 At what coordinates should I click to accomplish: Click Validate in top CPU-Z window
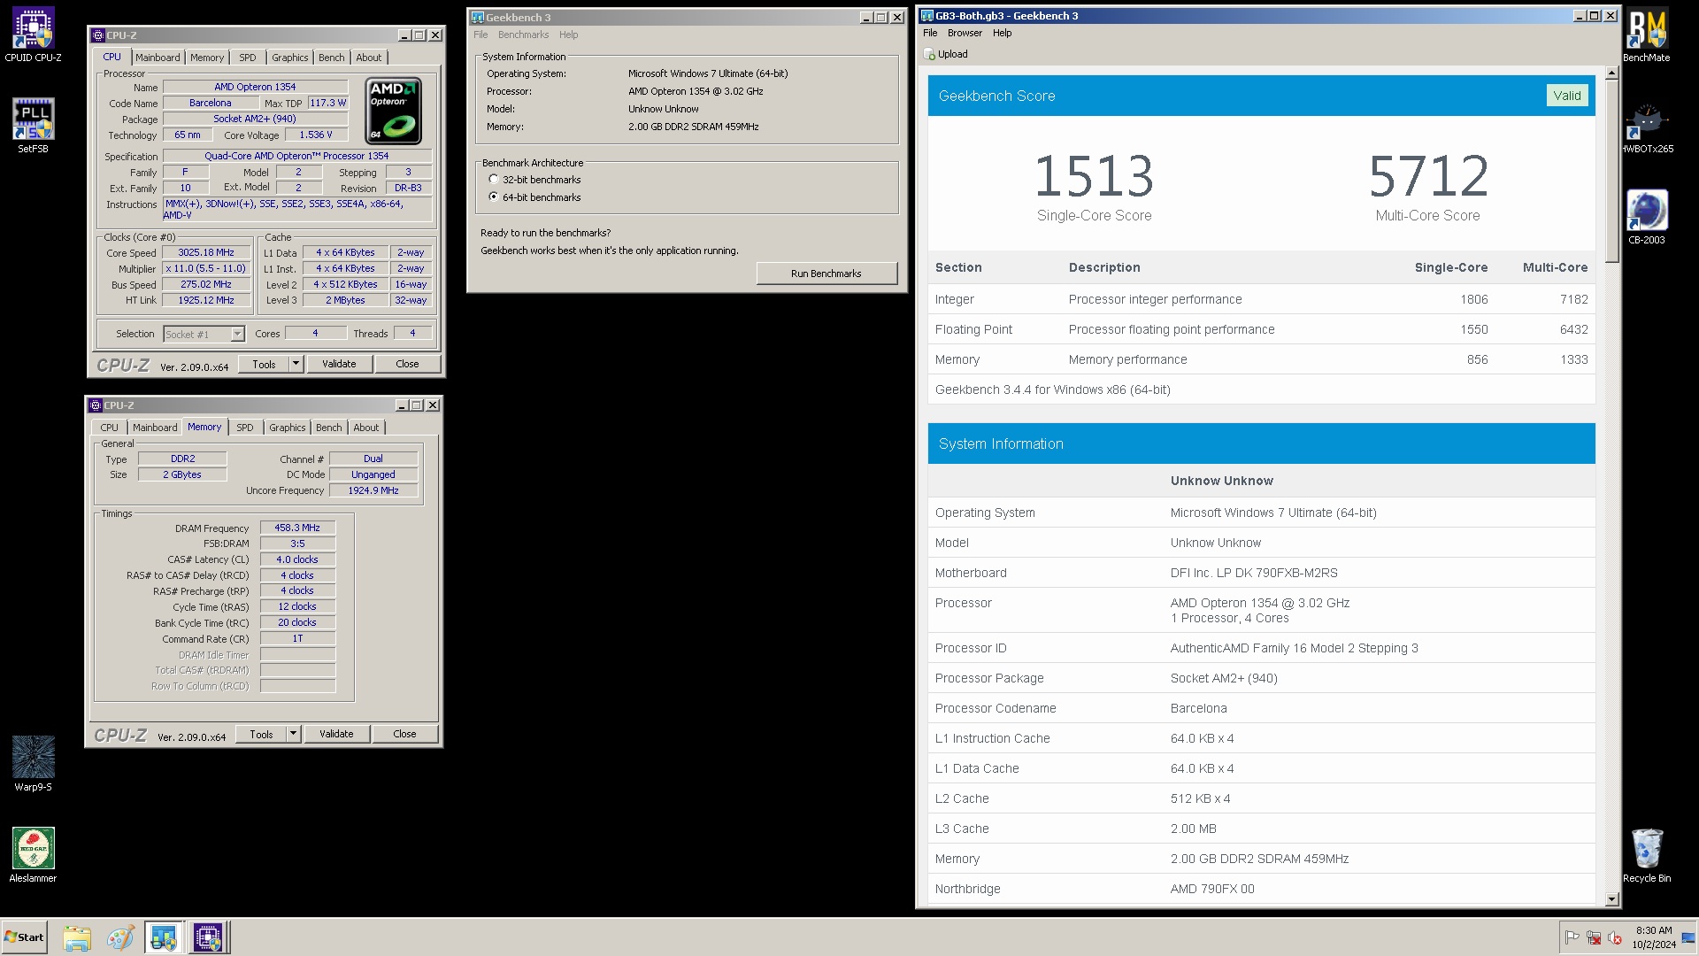pos(339,364)
